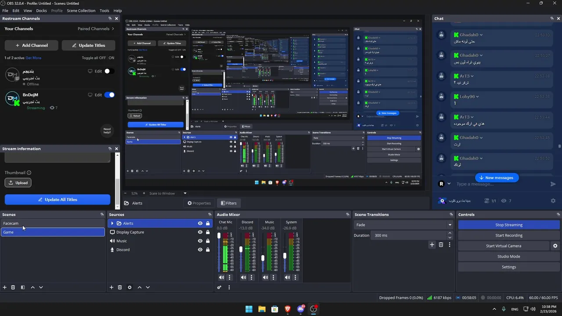This screenshot has width=562, height=316.
Task: Open Chat Mic channel three-dot options
Action: pos(230,277)
